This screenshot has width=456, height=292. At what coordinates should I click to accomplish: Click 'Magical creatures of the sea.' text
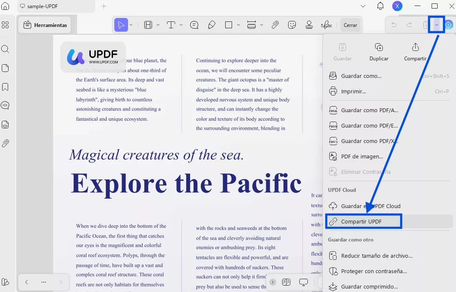click(x=156, y=155)
